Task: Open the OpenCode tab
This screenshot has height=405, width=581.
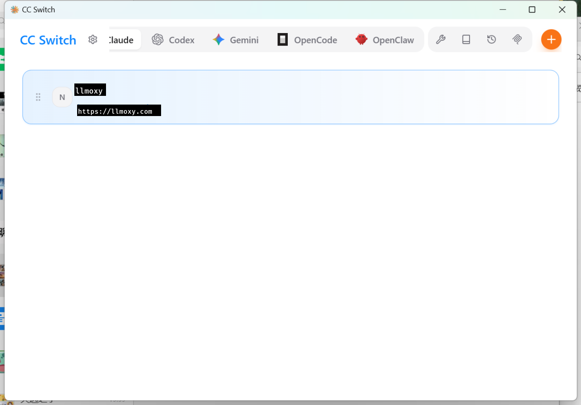Action: (x=307, y=40)
